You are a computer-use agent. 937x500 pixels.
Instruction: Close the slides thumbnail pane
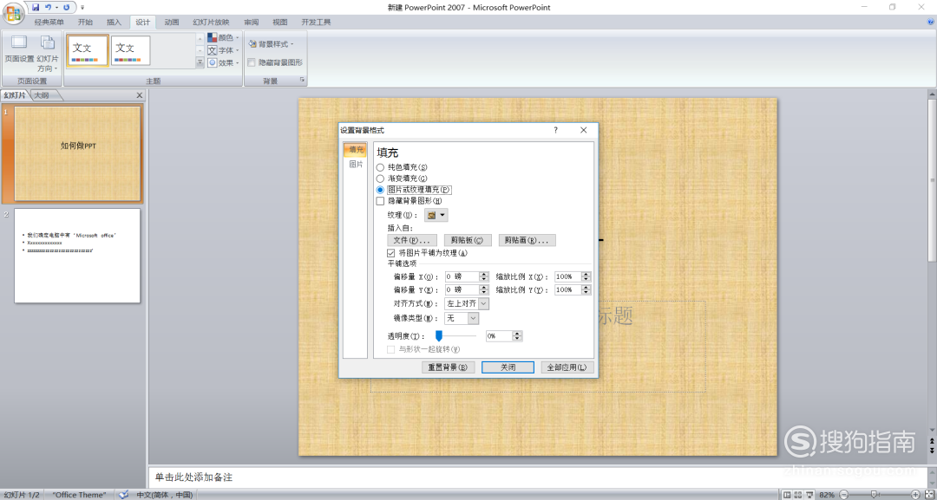coord(139,95)
